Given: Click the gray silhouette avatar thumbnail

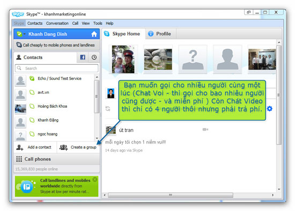Looking at the screenshot, I should [x=227, y=59].
